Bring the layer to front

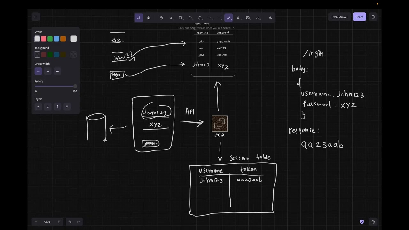pyautogui.click(x=67, y=106)
